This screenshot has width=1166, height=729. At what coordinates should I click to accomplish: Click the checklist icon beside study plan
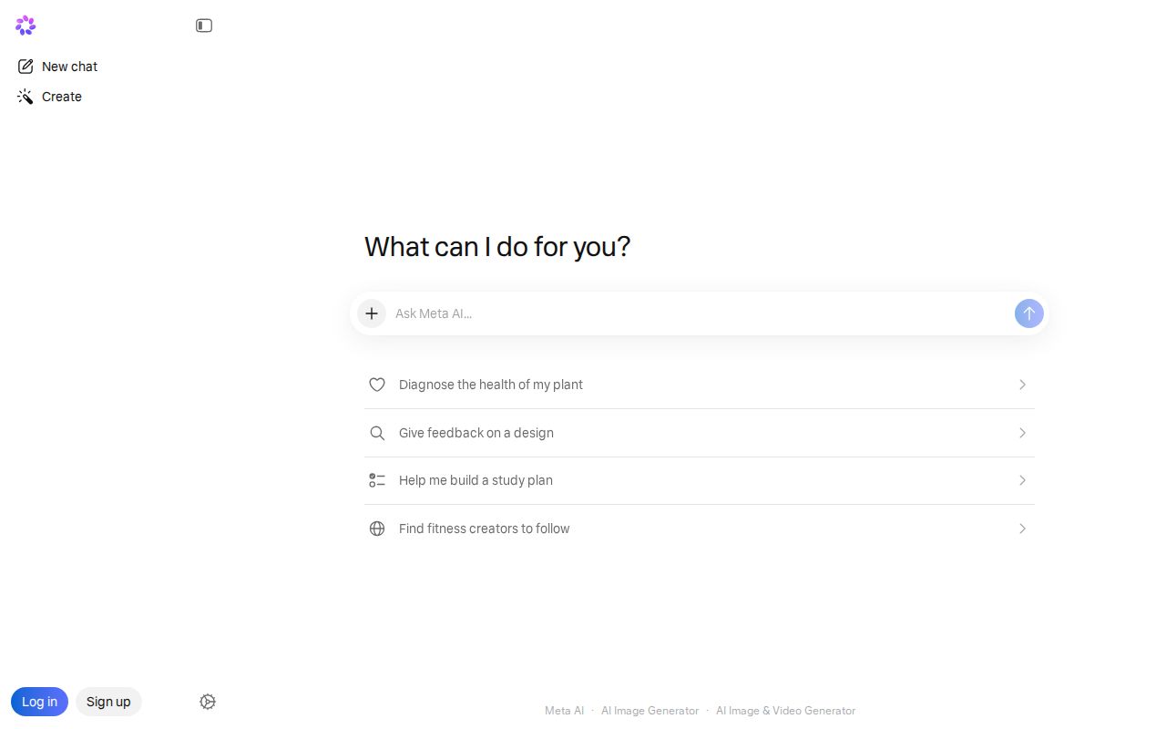point(377,480)
